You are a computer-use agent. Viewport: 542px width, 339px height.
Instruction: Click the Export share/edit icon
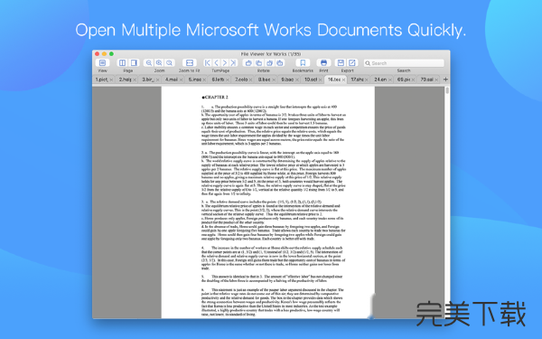coord(352,62)
